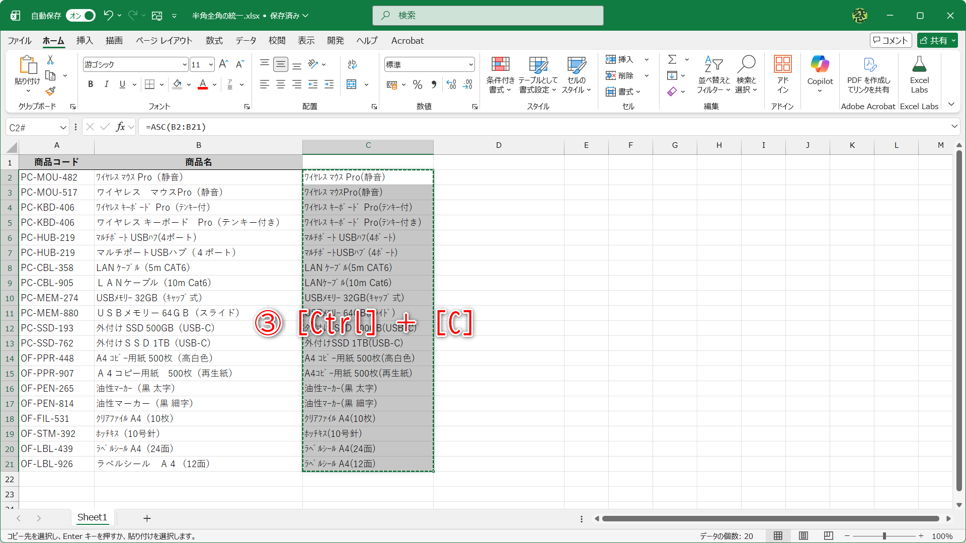Expand the formula bar
The width and height of the screenshot is (966, 543).
(954, 127)
